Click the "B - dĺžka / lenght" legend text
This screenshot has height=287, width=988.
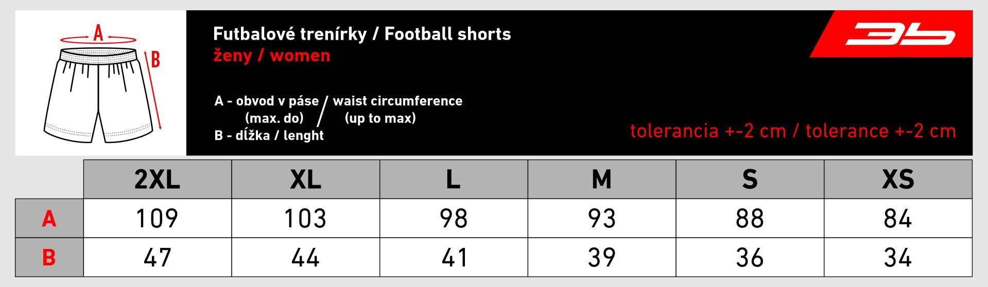[x=269, y=136]
